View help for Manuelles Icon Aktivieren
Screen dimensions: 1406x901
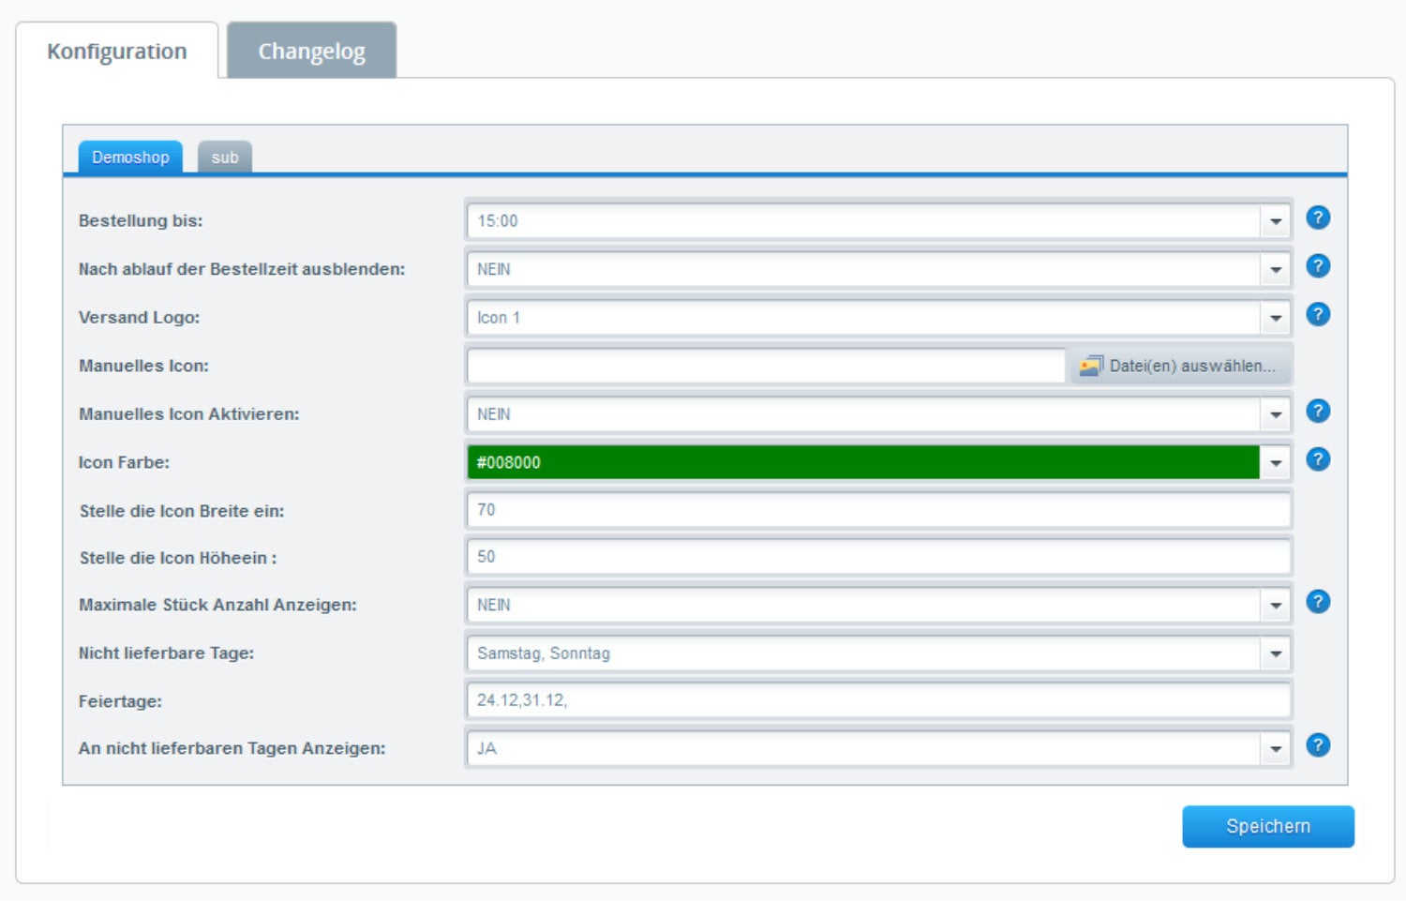coord(1318,411)
